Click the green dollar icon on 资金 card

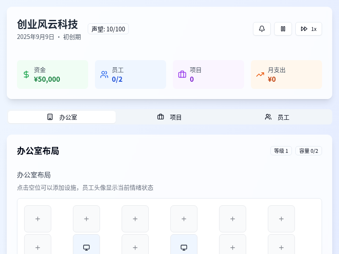[x=26, y=75]
